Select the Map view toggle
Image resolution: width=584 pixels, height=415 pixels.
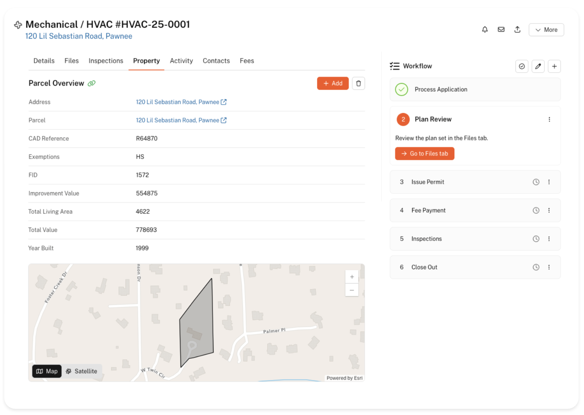(x=47, y=371)
